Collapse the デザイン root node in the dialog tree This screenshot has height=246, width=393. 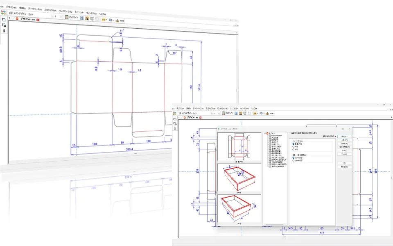tap(265, 133)
